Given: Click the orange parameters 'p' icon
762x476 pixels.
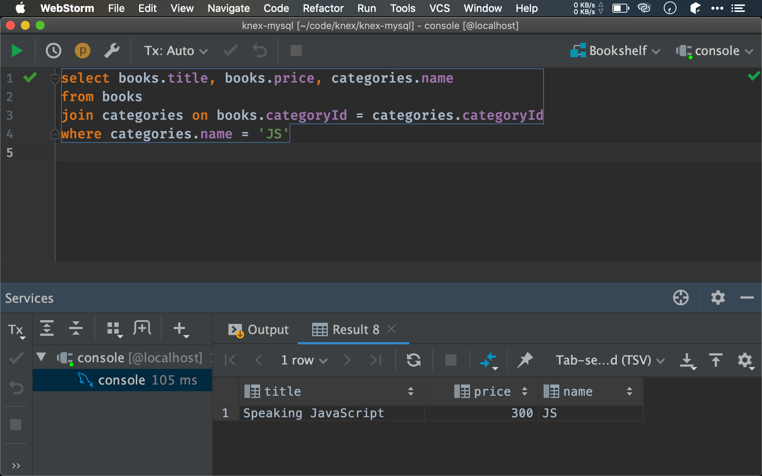Looking at the screenshot, I should click(83, 51).
